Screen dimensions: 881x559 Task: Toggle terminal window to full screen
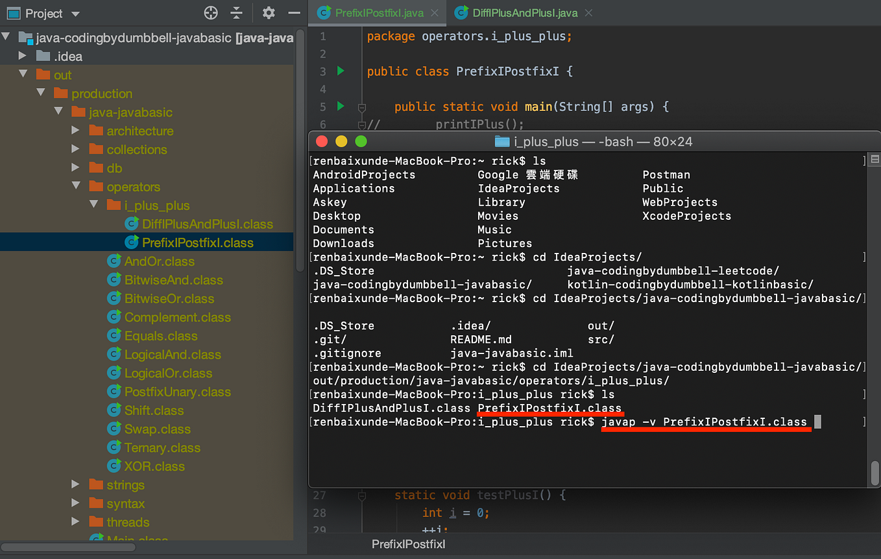click(x=361, y=141)
